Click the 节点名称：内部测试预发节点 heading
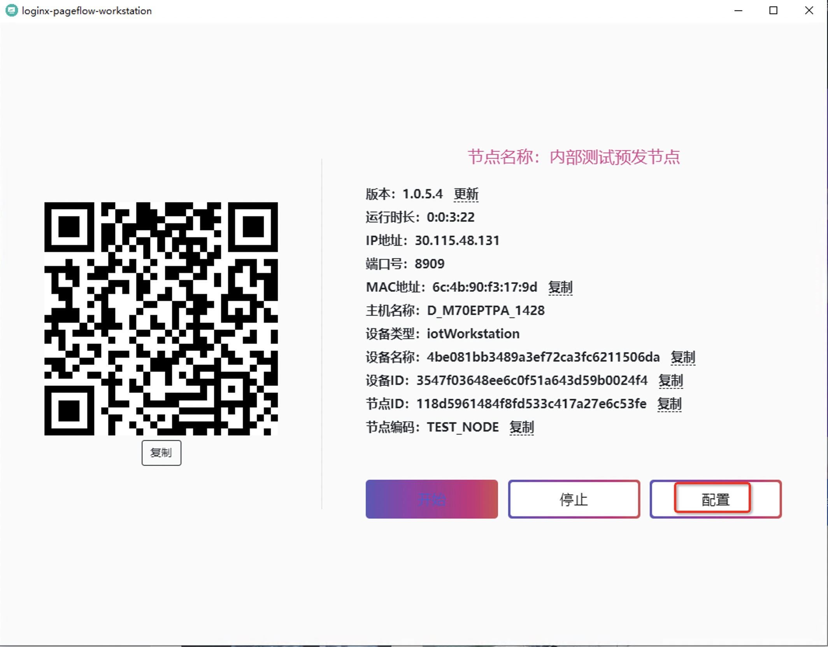 574,157
